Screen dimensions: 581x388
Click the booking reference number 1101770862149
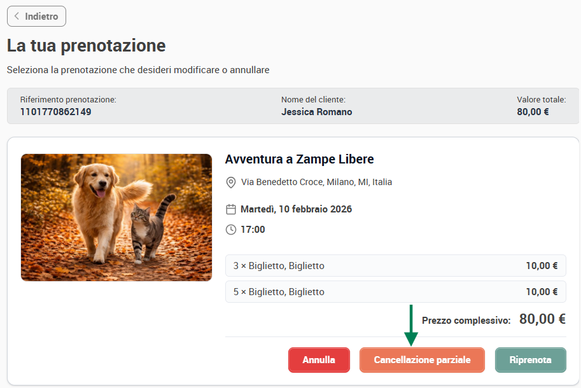[55, 112]
